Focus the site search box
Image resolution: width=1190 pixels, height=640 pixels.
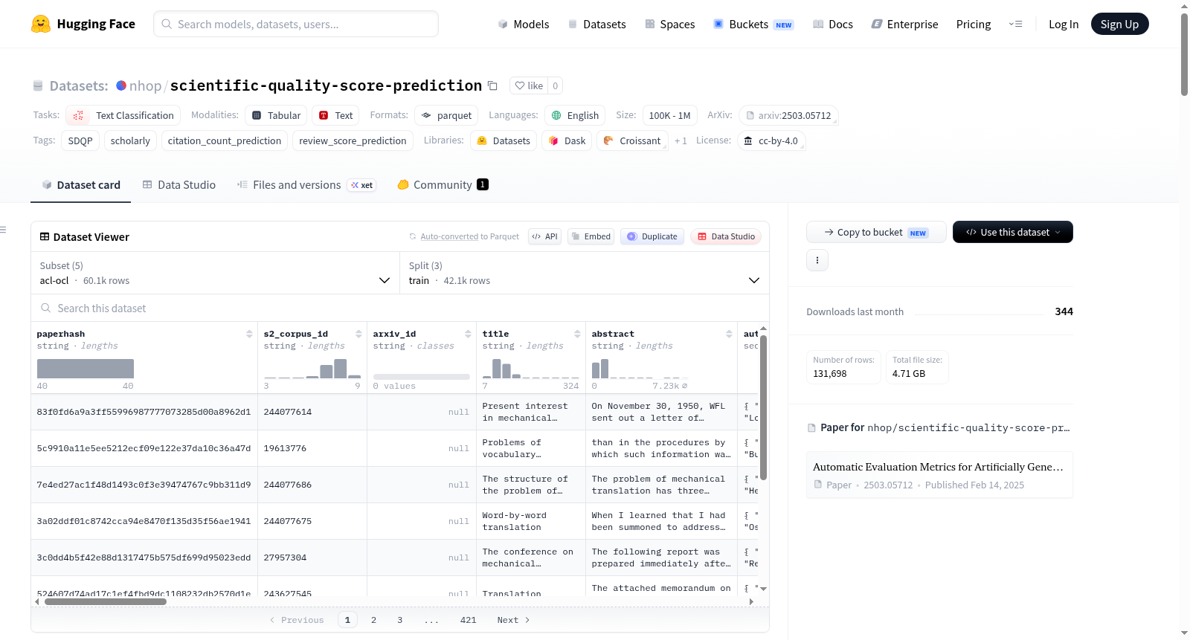tap(296, 24)
